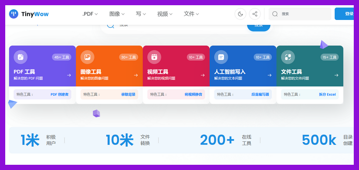Viewport: 359px width, 170px height.
Task: Open the 图像工具 card title
Action: [91, 72]
